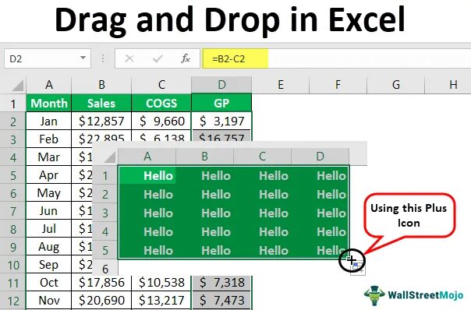Select column B header in overlay sheet
The width and height of the screenshot is (471, 310).
click(x=204, y=157)
